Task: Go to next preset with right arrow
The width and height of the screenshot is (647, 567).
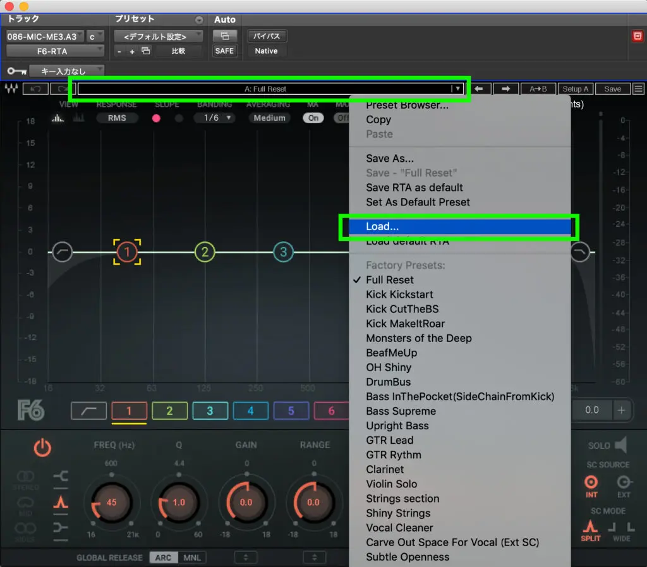Action: (x=505, y=89)
